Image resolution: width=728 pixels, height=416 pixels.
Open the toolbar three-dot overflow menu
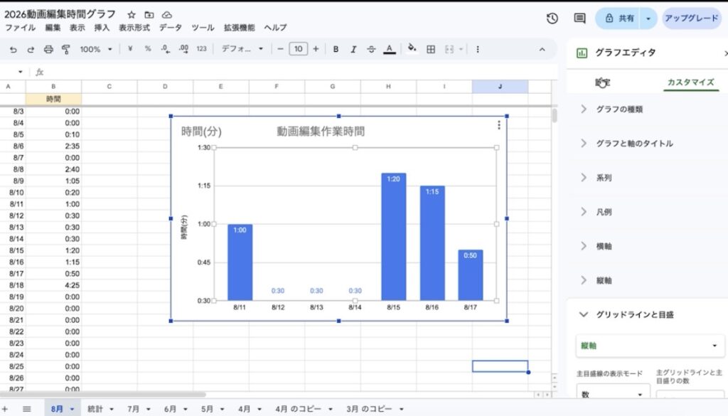477,49
